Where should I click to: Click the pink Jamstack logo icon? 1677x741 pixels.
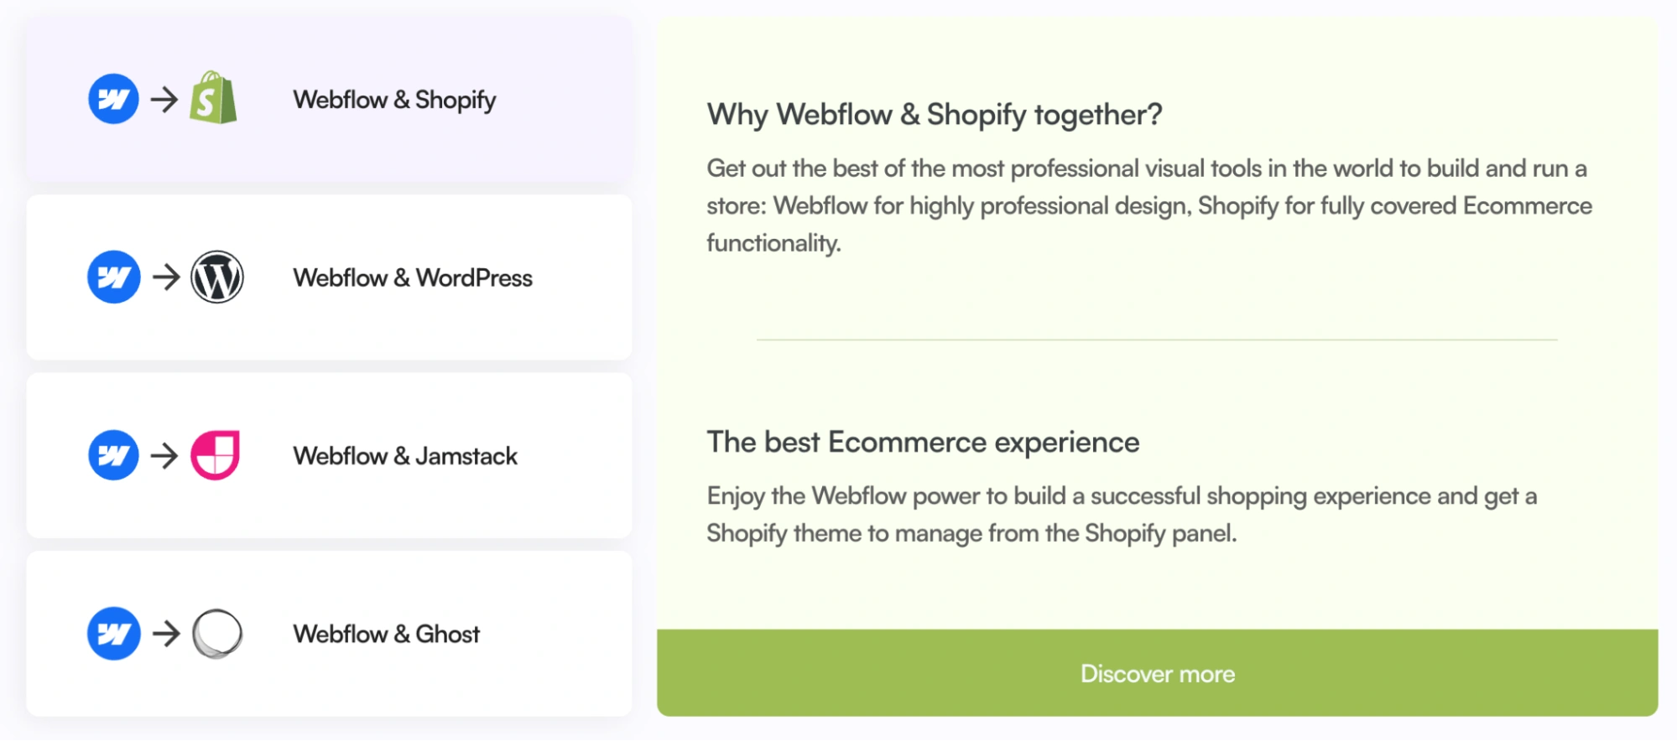[x=216, y=455]
